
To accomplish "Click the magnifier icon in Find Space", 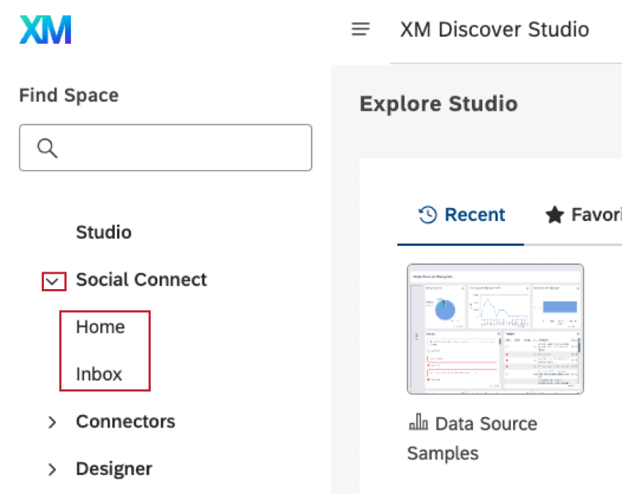I will tap(48, 149).
